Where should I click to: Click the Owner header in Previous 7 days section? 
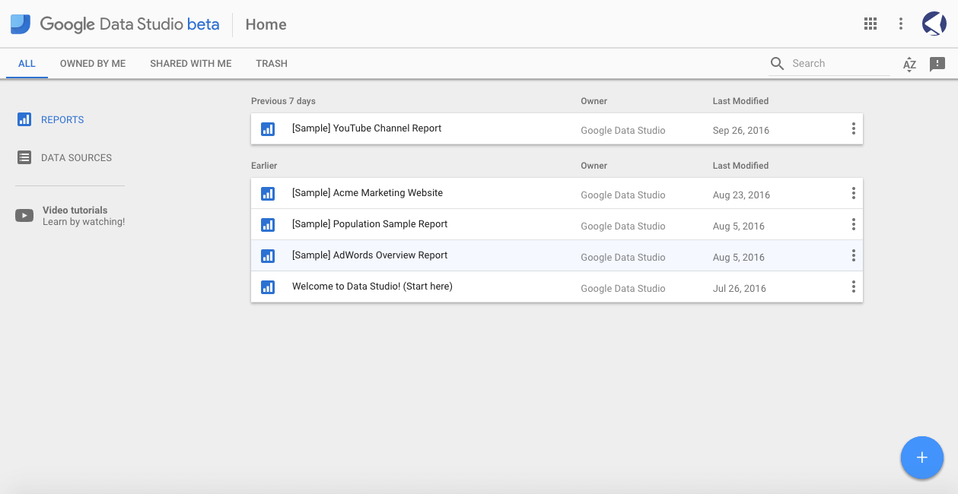pos(594,101)
